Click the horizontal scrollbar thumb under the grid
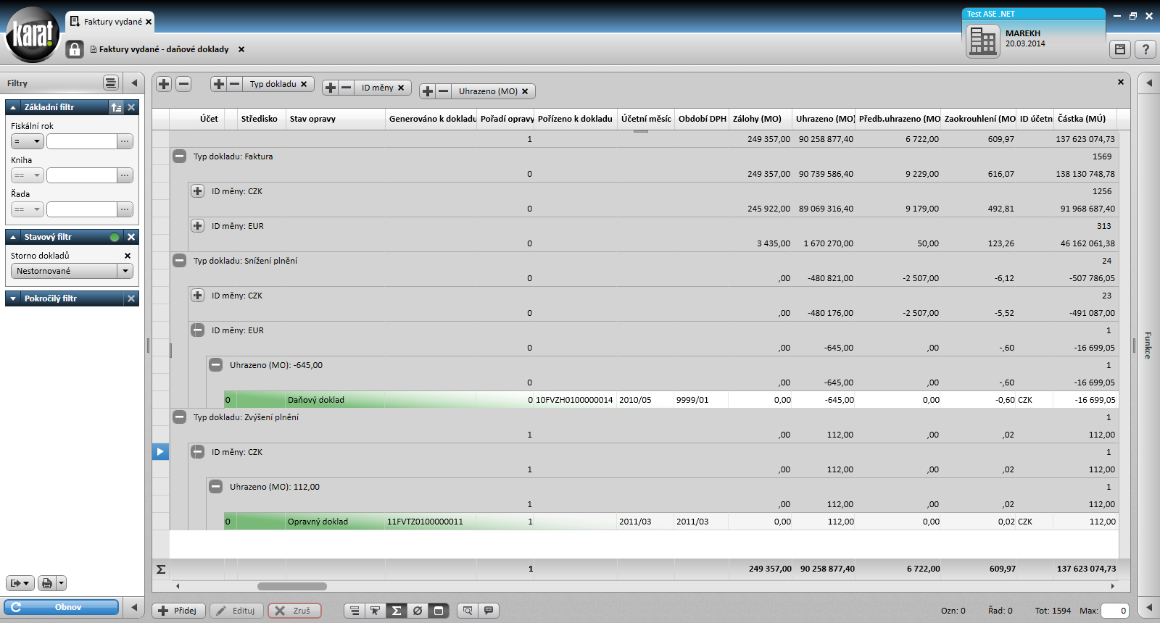1160x623 pixels. [291, 586]
